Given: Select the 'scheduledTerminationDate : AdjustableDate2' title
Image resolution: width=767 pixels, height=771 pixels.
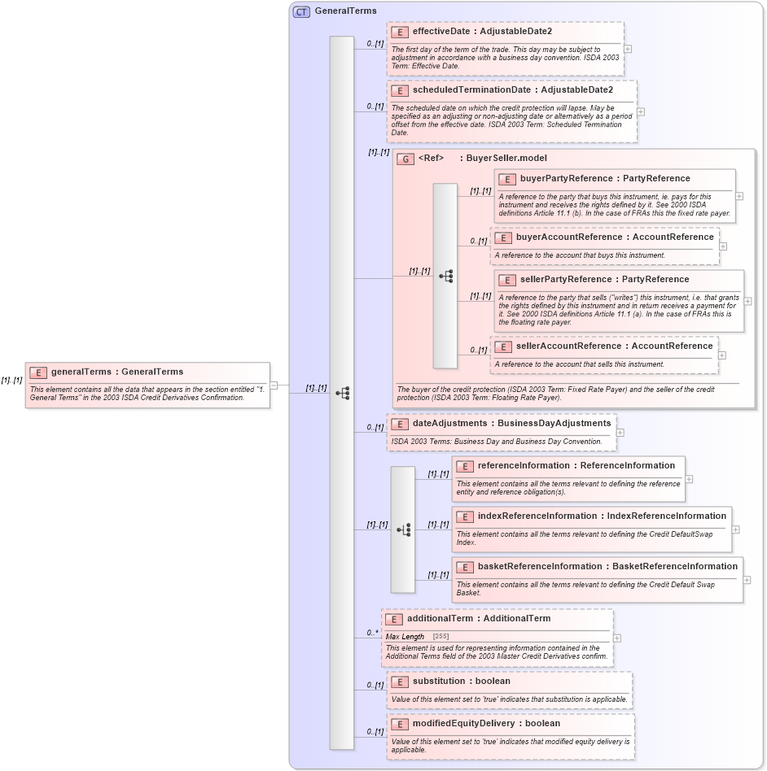Looking at the screenshot, I should 512,90.
